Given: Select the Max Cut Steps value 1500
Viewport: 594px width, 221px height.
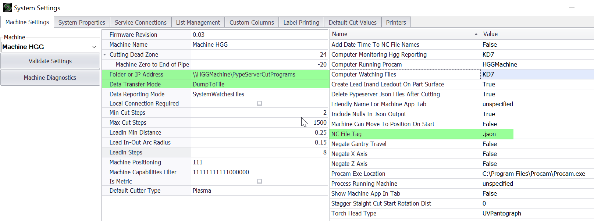Looking at the screenshot, I should click(320, 122).
